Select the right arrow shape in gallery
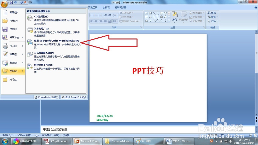 click(x=162, y=17)
